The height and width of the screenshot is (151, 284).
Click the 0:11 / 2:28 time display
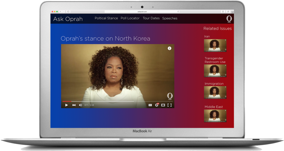coord(89,105)
